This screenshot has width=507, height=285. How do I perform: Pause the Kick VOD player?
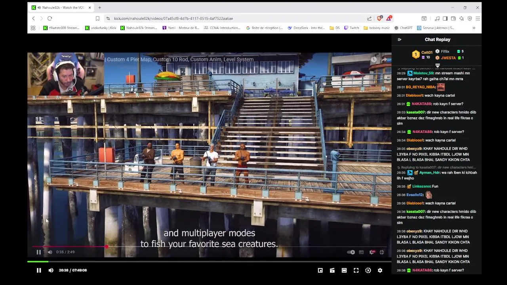pyautogui.click(x=39, y=270)
